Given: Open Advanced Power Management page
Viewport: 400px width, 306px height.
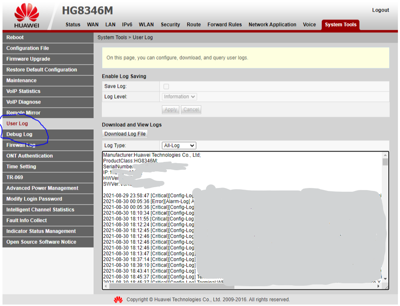Looking at the screenshot, I should click(x=48, y=188).
